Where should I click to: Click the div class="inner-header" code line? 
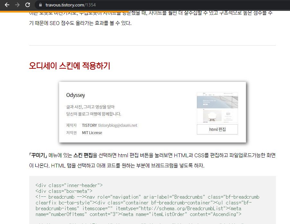click(69, 185)
